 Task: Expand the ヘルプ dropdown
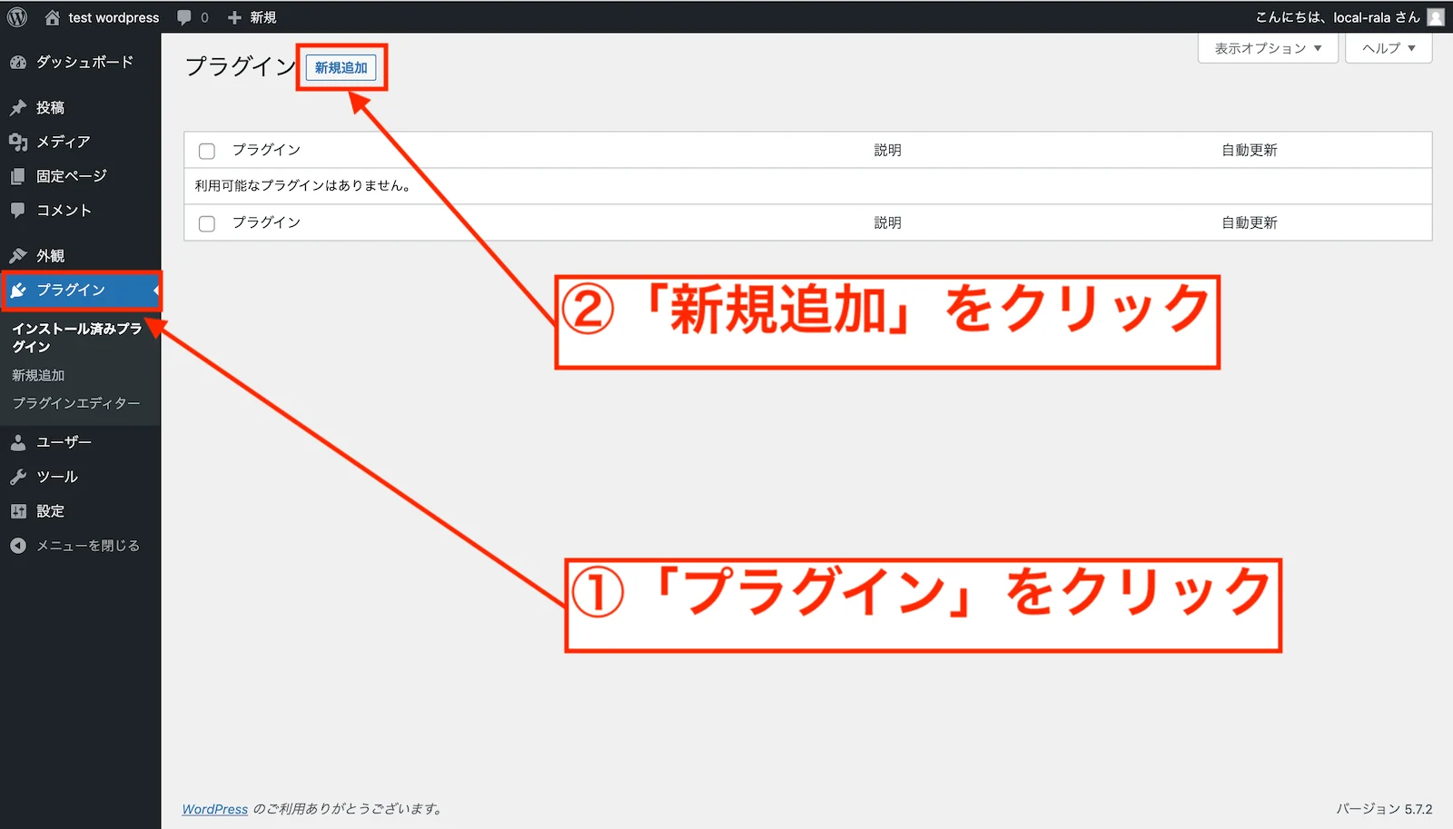pyautogui.click(x=1388, y=48)
